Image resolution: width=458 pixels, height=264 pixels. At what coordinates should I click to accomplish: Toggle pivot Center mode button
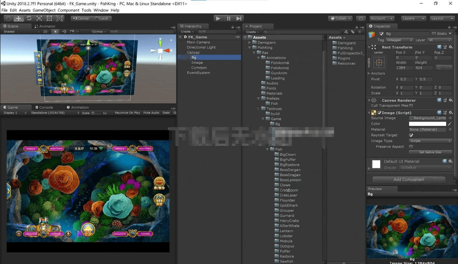pos(81,18)
